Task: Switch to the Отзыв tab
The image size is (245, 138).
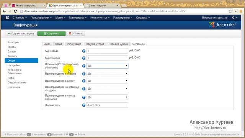Action: pos(59,44)
